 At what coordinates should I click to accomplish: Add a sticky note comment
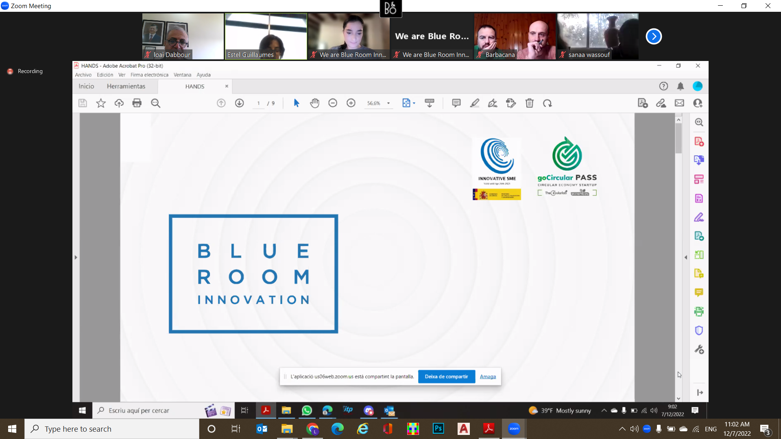click(456, 103)
